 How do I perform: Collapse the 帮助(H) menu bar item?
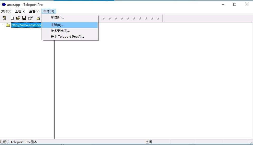coord(49,11)
